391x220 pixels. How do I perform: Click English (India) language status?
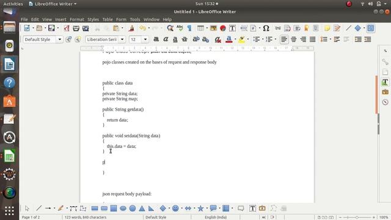coord(216,218)
